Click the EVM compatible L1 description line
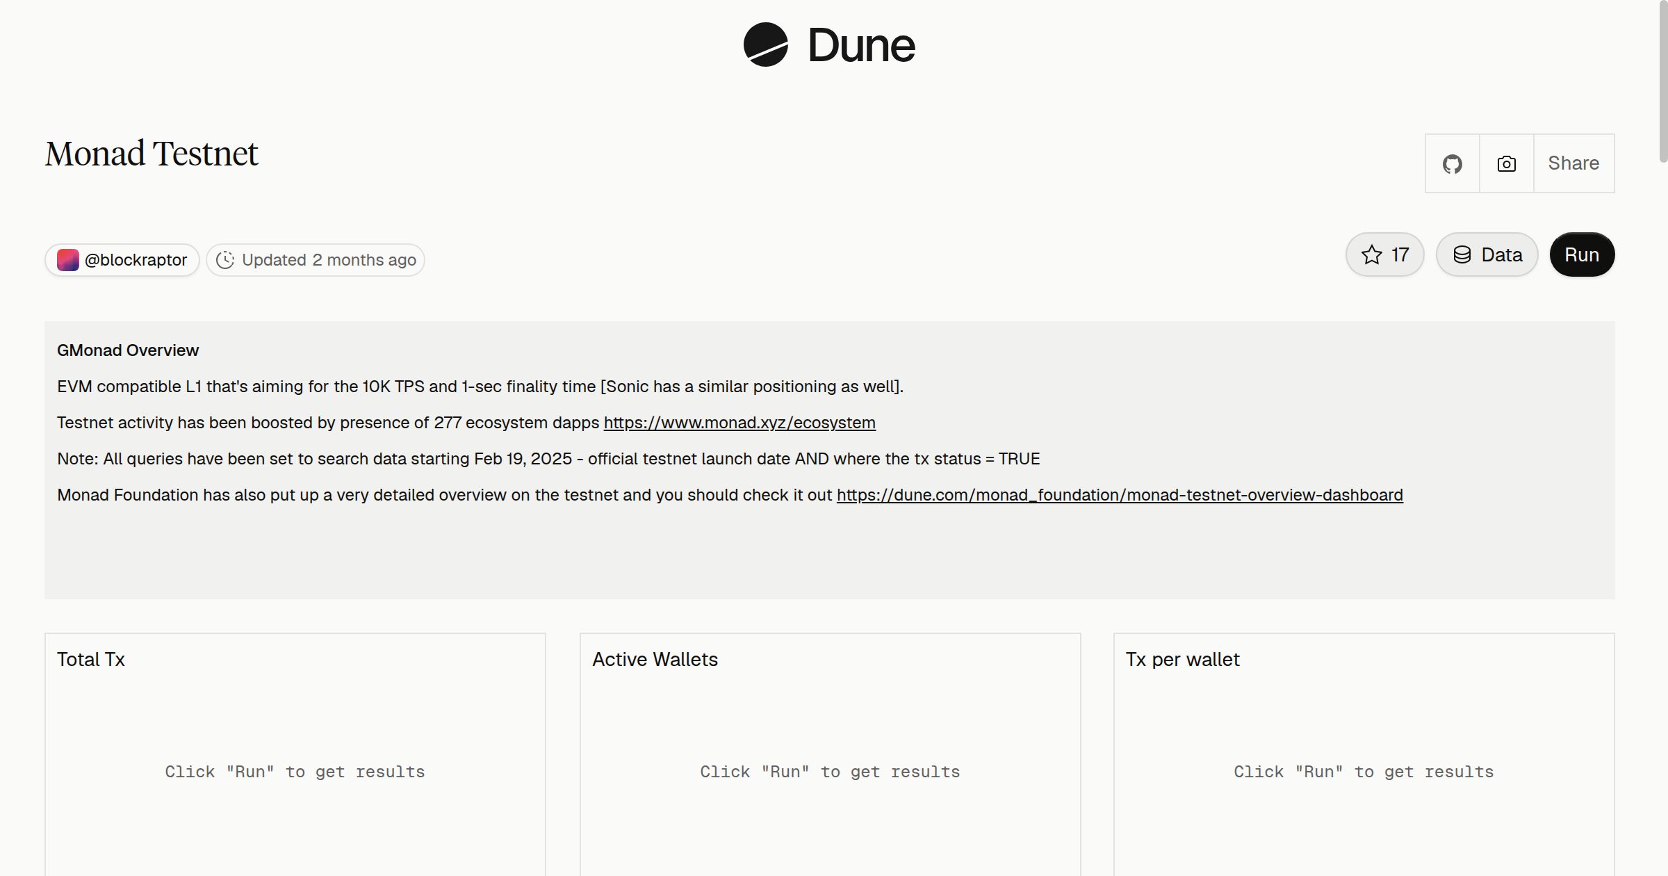Screen dimensions: 1668x876 [480, 387]
